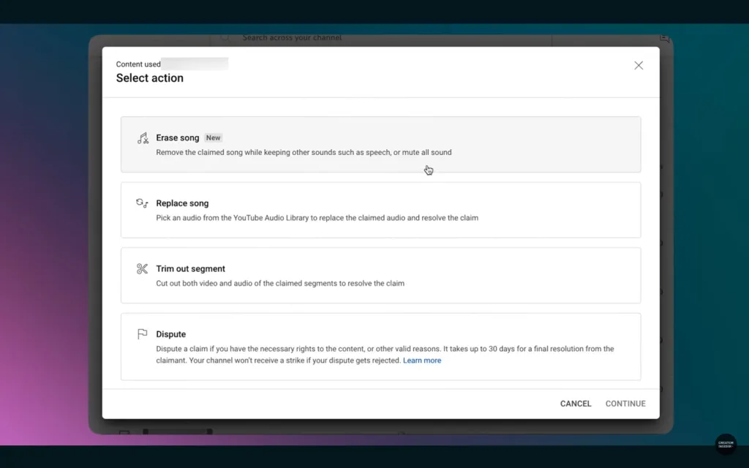The height and width of the screenshot is (468, 749).
Task: Click the Replace song swap icon
Action: tap(142, 203)
